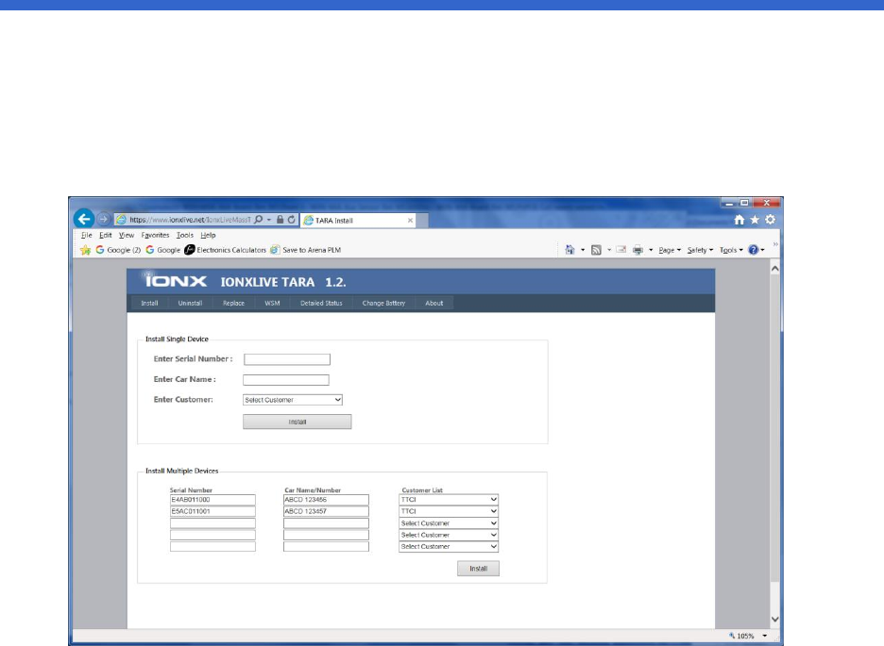Switch to the About tab
This screenshot has width=884, height=646.
(434, 303)
